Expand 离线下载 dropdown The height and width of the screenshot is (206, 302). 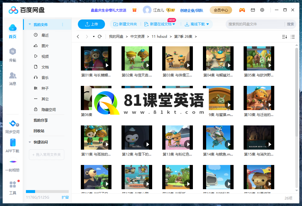[208, 24]
